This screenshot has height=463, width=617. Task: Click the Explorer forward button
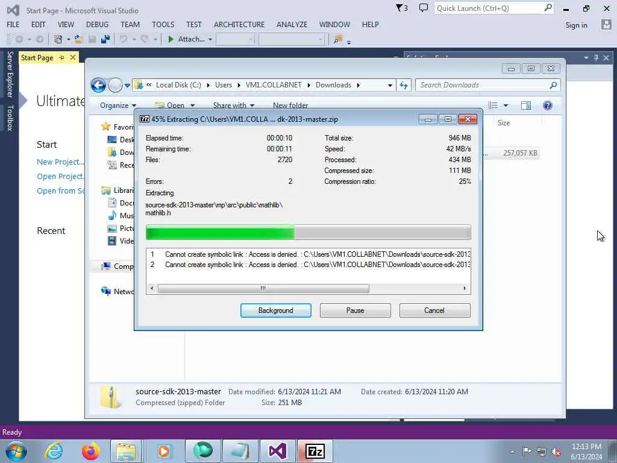click(115, 85)
